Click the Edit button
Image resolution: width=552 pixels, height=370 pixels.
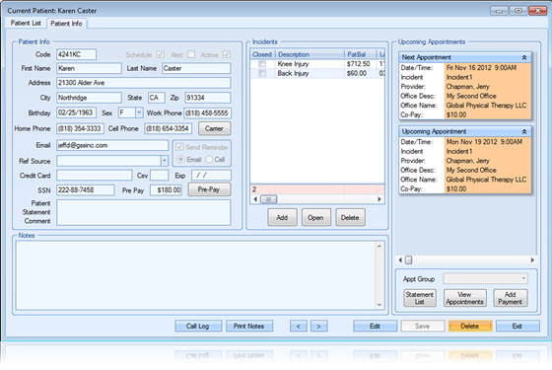coord(375,326)
